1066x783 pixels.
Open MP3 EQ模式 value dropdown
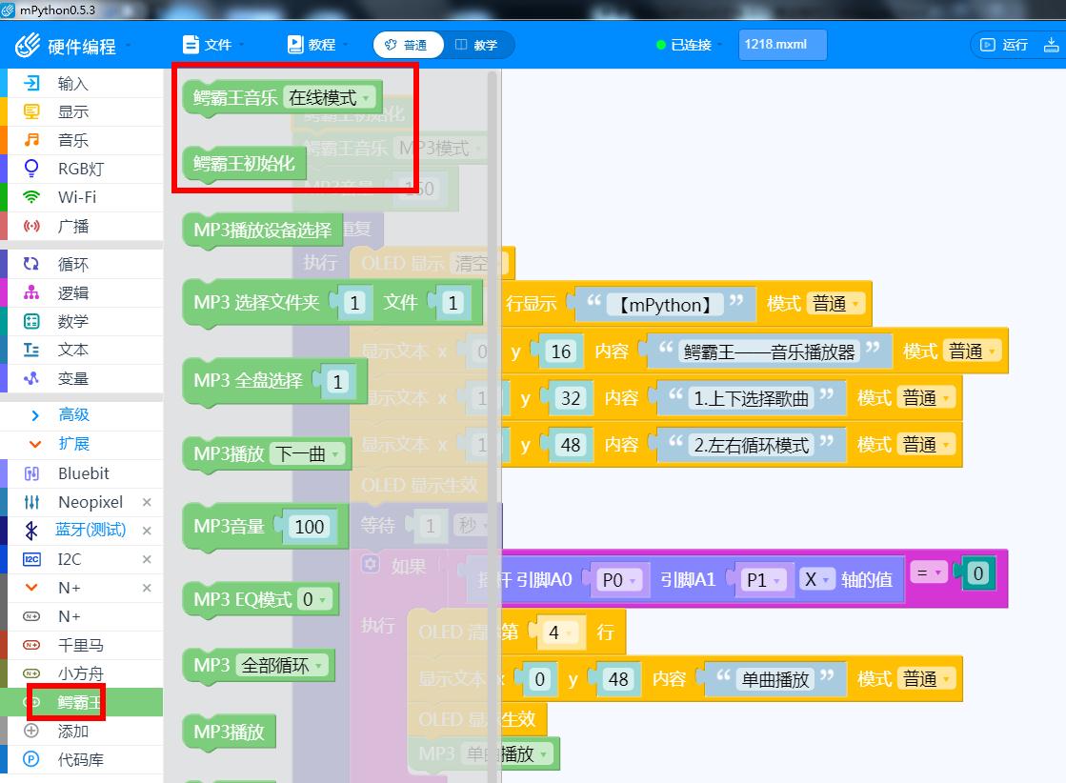pos(315,599)
